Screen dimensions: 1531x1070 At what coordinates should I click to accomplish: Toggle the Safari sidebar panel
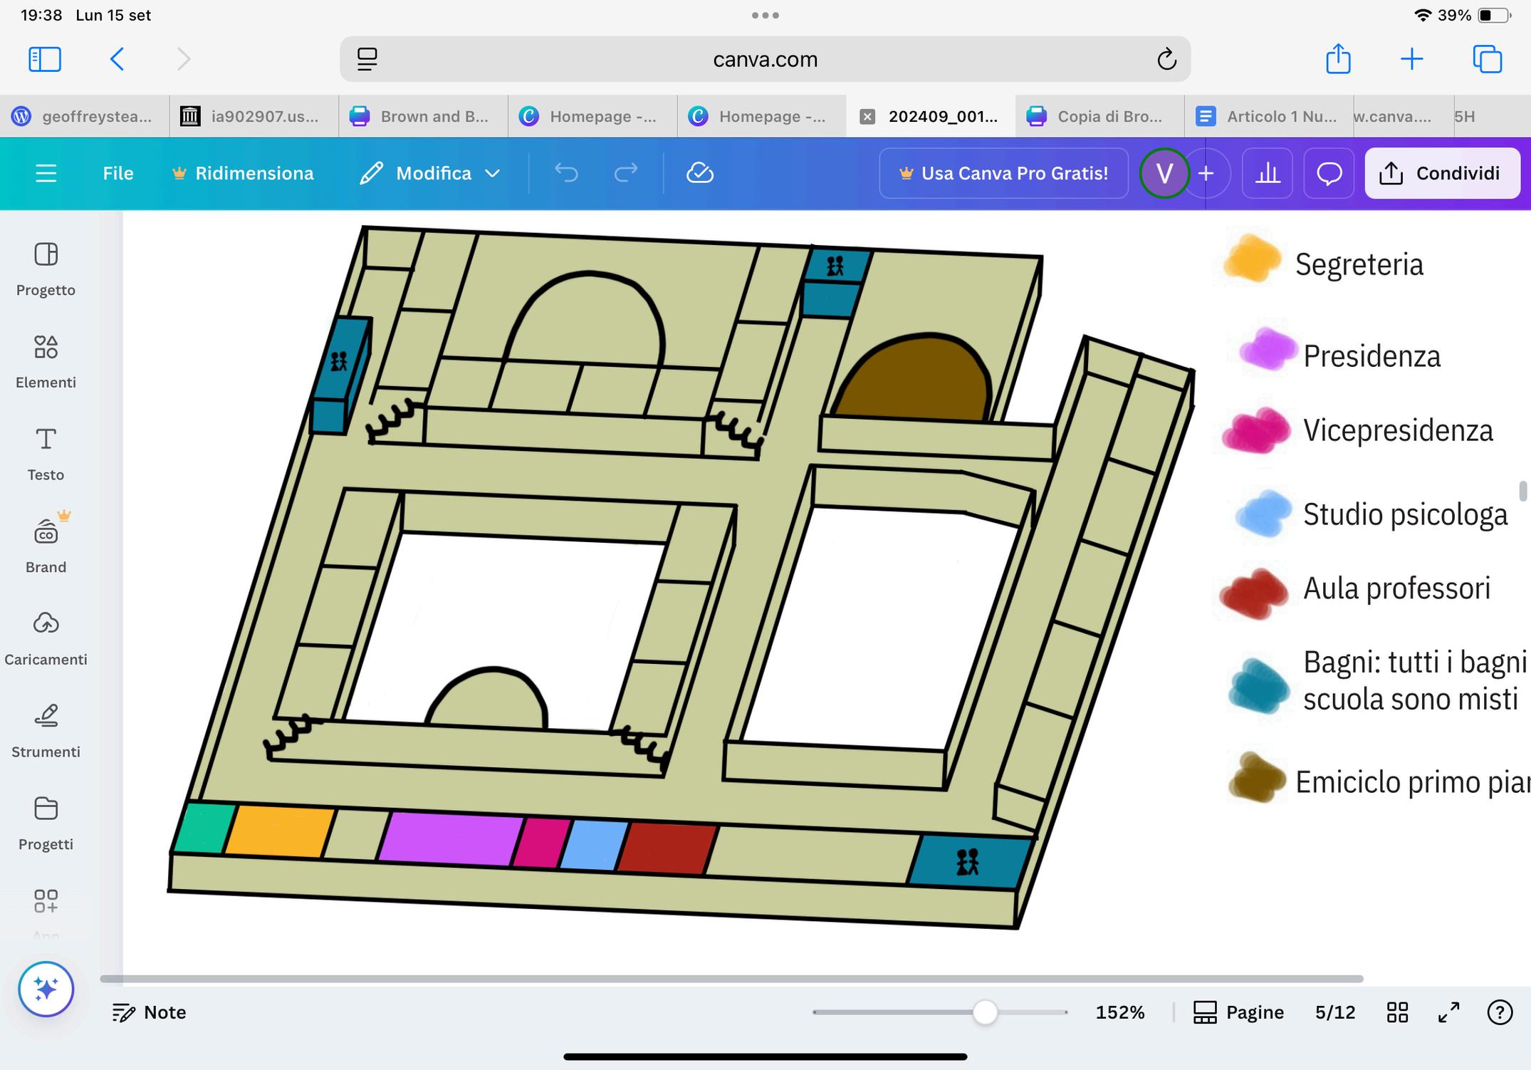[44, 59]
